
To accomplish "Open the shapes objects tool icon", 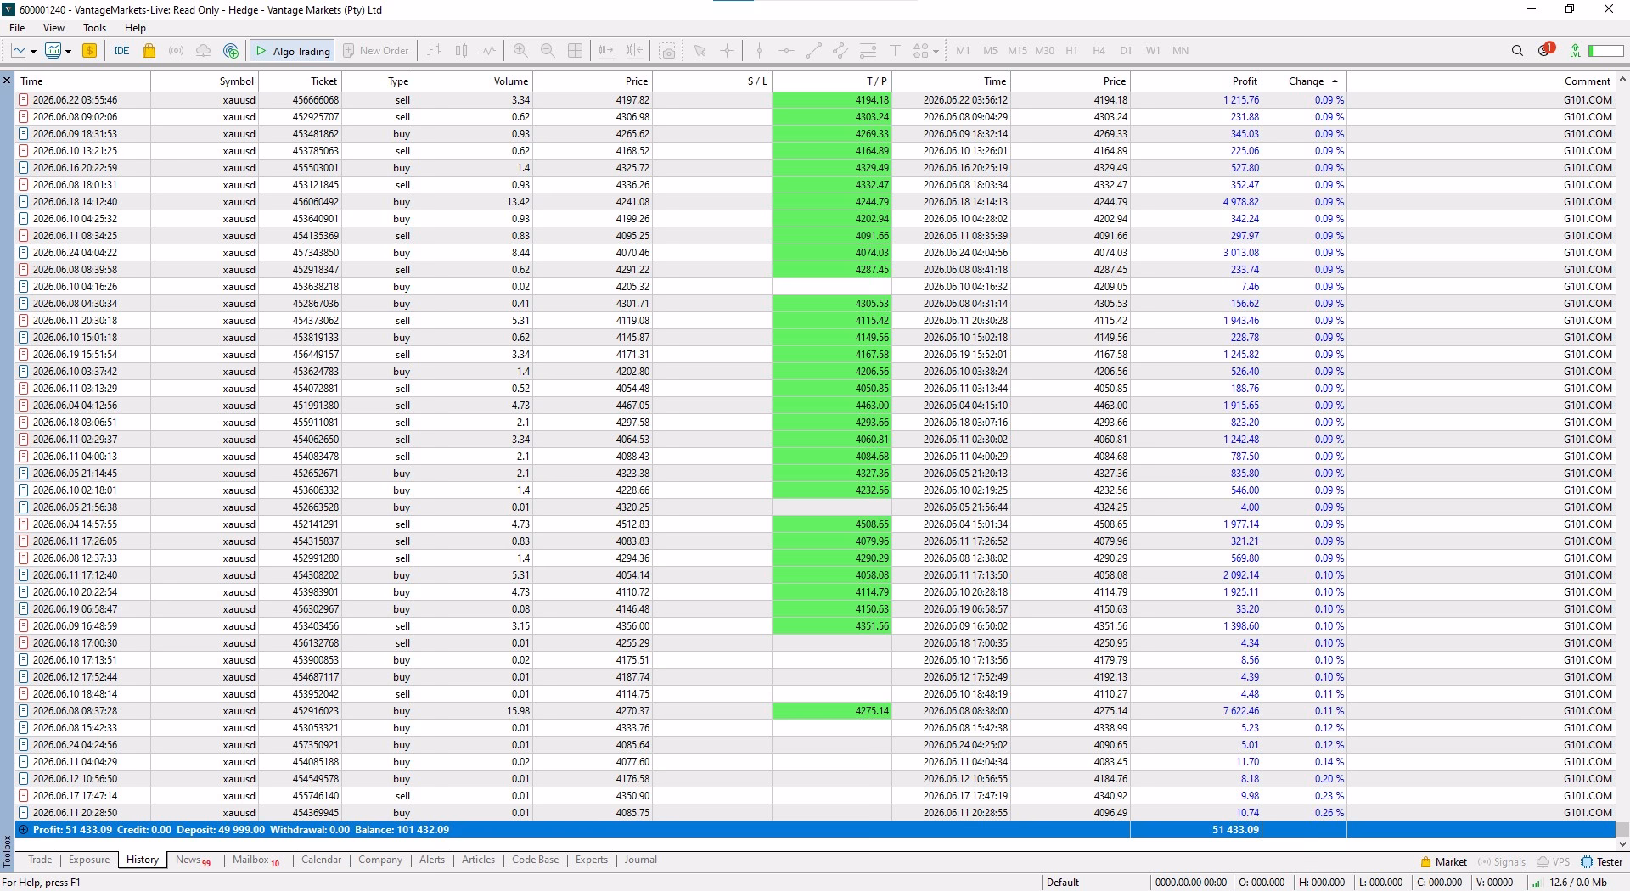I will point(921,51).
